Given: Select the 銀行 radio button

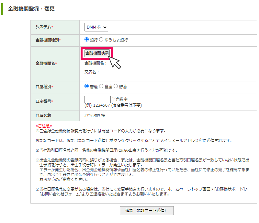Looking at the screenshot, I should (86, 40).
